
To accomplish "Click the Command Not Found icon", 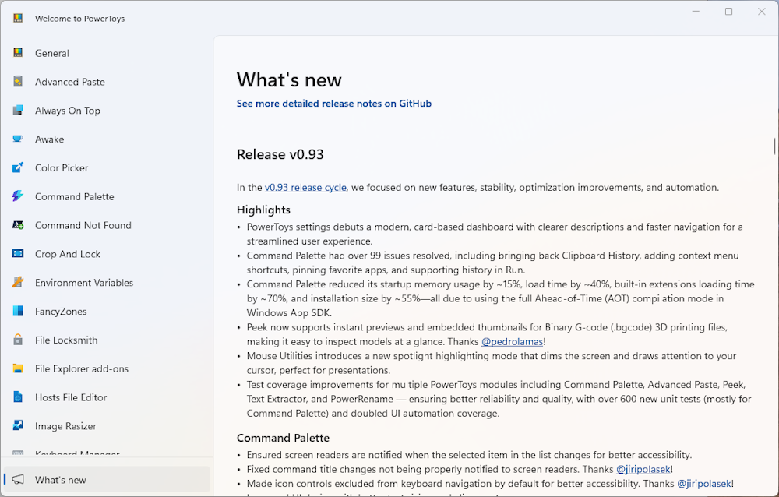I will pyautogui.click(x=18, y=225).
